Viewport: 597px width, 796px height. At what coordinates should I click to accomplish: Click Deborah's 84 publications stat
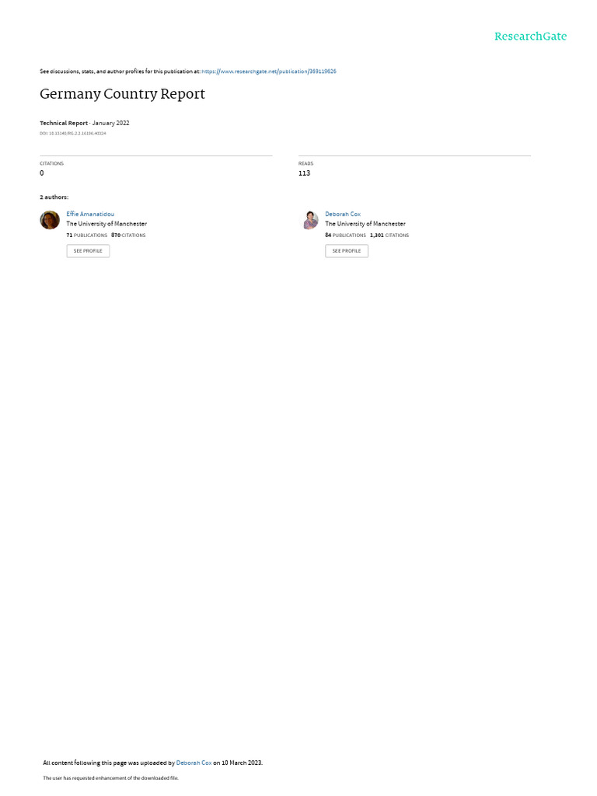point(345,236)
